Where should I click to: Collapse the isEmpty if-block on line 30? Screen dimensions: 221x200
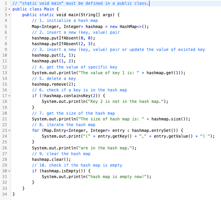(8, 171)
